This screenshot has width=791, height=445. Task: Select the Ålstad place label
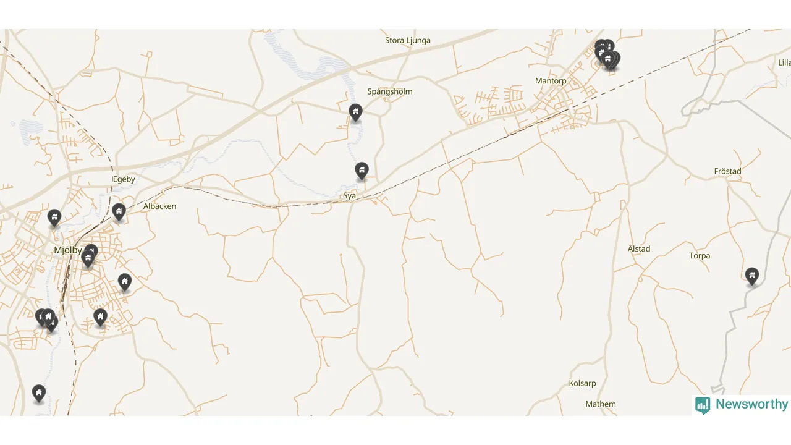(x=639, y=248)
